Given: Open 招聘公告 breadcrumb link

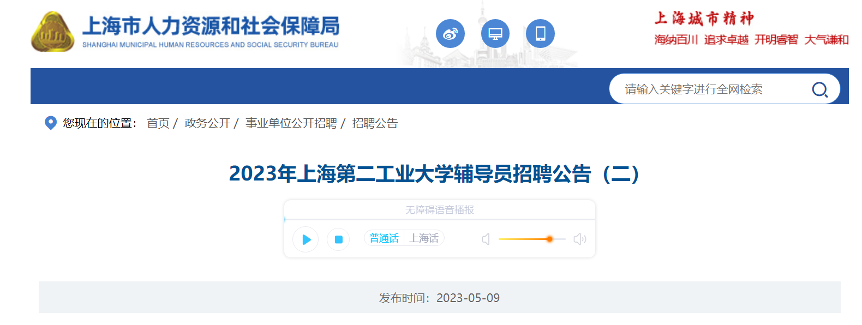Looking at the screenshot, I should 375,123.
